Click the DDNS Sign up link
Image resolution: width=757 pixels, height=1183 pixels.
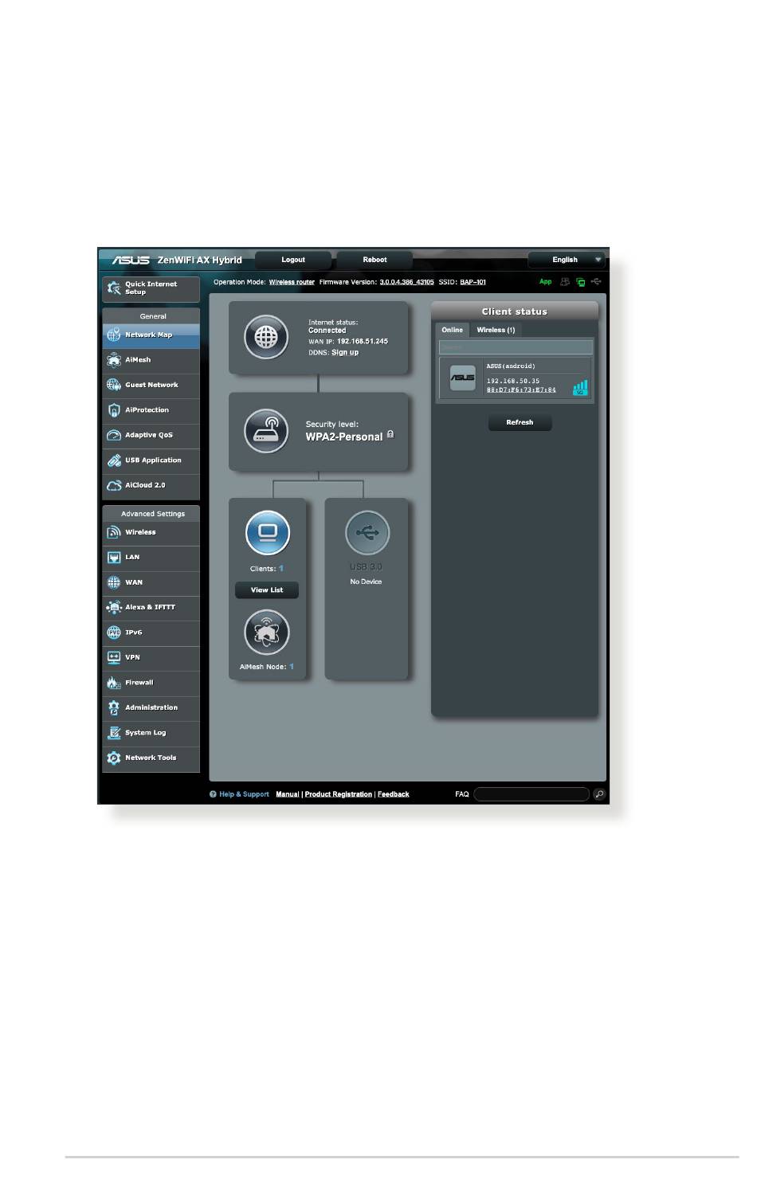[345, 353]
